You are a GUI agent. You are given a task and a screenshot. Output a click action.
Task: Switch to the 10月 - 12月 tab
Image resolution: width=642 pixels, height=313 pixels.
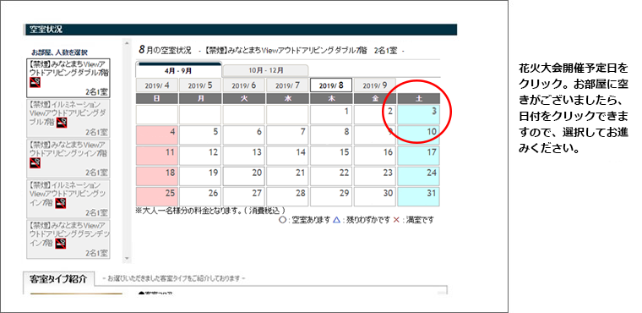(x=265, y=70)
